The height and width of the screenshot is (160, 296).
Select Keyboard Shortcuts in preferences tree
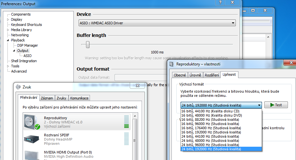27,25
